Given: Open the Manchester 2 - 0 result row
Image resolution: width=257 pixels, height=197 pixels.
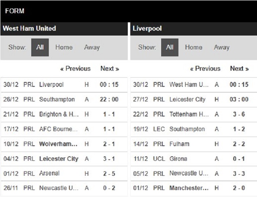Looking at the screenshot, I should 194,188.
